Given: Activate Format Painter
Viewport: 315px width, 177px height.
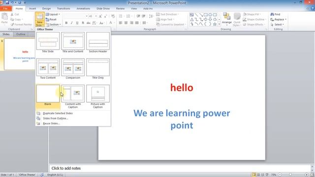Looking at the screenshot, I should pyautogui.click(x=21, y=25).
